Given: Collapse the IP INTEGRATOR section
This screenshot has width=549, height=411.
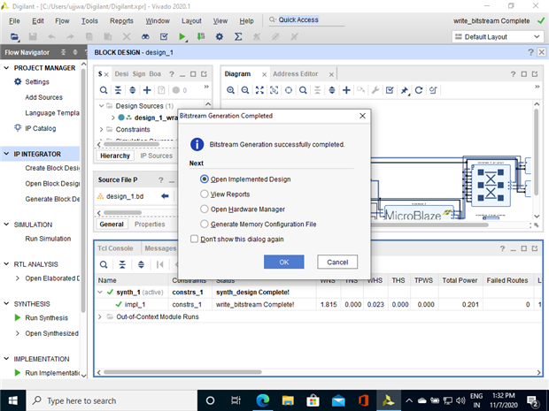Looking at the screenshot, I should (6, 154).
